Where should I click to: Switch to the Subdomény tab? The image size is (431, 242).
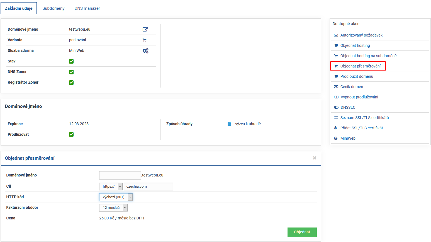[x=53, y=8]
